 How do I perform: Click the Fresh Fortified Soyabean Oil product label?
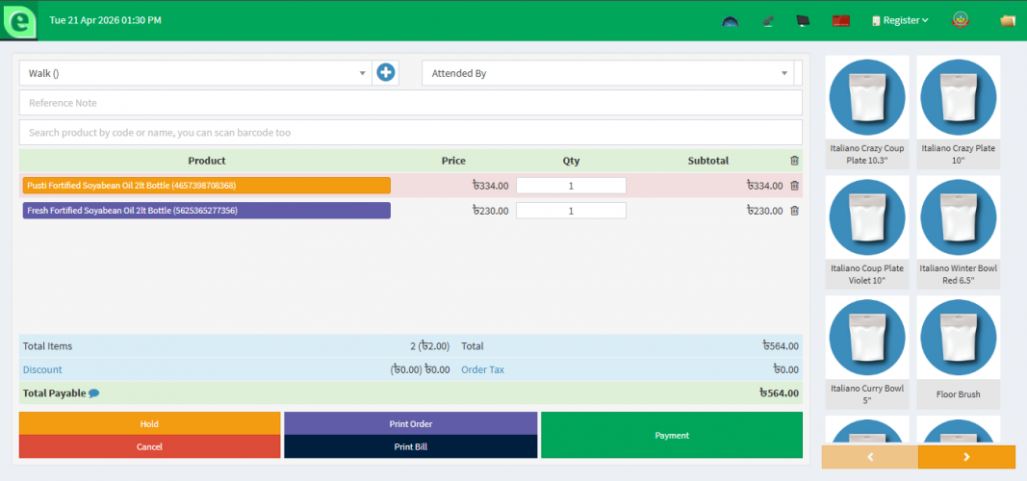[x=206, y=211]
